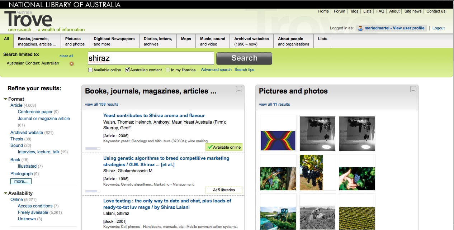Image resolution: width=454 pixels, height=230 pixels.
Task: Collapse the Availability facet section
Action: 6,193
